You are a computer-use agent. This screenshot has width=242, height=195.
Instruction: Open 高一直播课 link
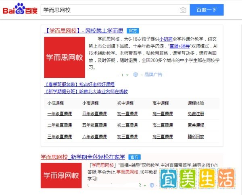[x=163, y=114]
